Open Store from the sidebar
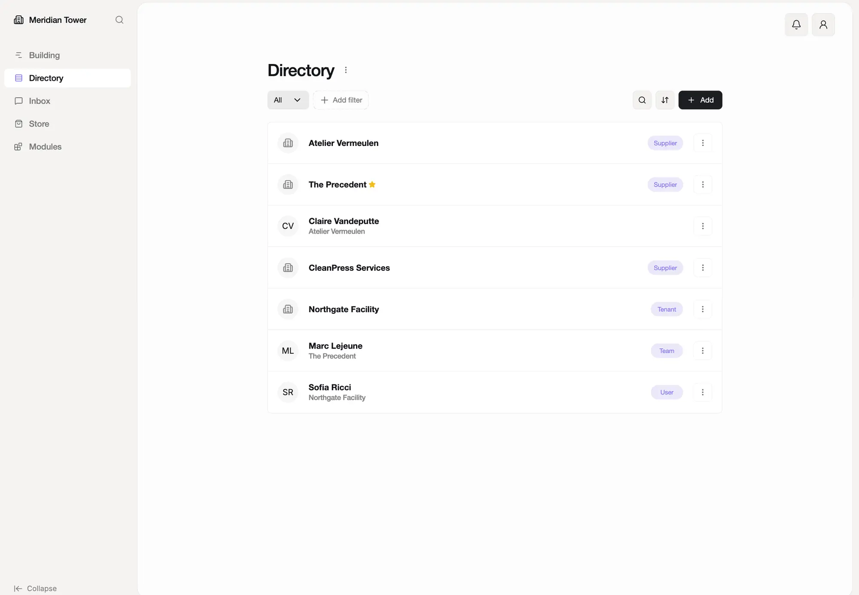The image size is (859, 595). point(67,124)
